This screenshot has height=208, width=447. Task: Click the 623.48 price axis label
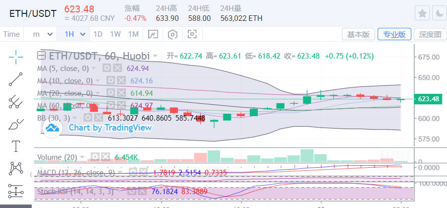pyautogui.click(x=429, y=99)
